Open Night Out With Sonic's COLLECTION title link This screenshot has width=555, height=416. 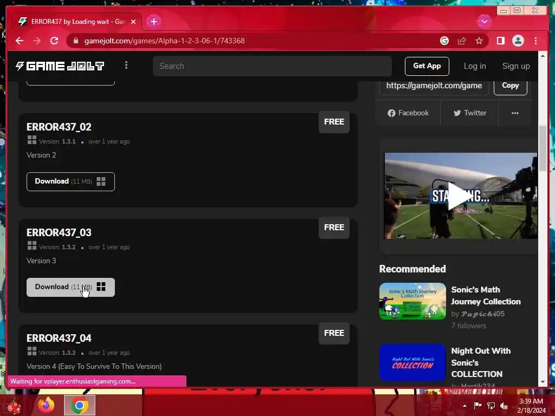coord(481,362)
